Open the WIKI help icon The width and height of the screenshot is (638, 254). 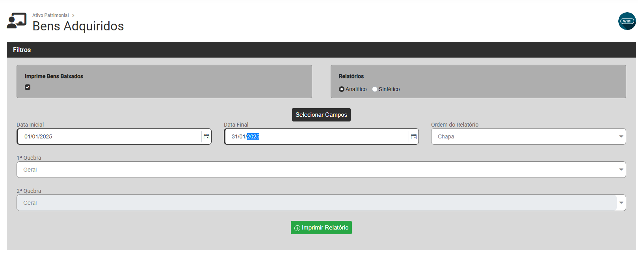click(627, 21)
